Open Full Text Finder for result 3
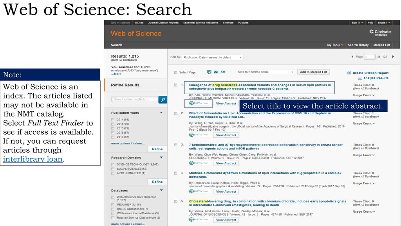The height and width of the screenshot is (226, 401). [x=199, y=163]
